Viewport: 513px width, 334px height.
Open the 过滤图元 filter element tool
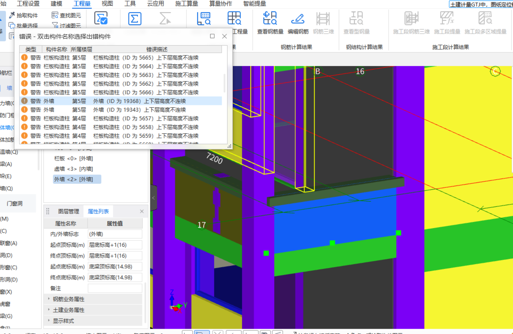[x=66, y=26]
